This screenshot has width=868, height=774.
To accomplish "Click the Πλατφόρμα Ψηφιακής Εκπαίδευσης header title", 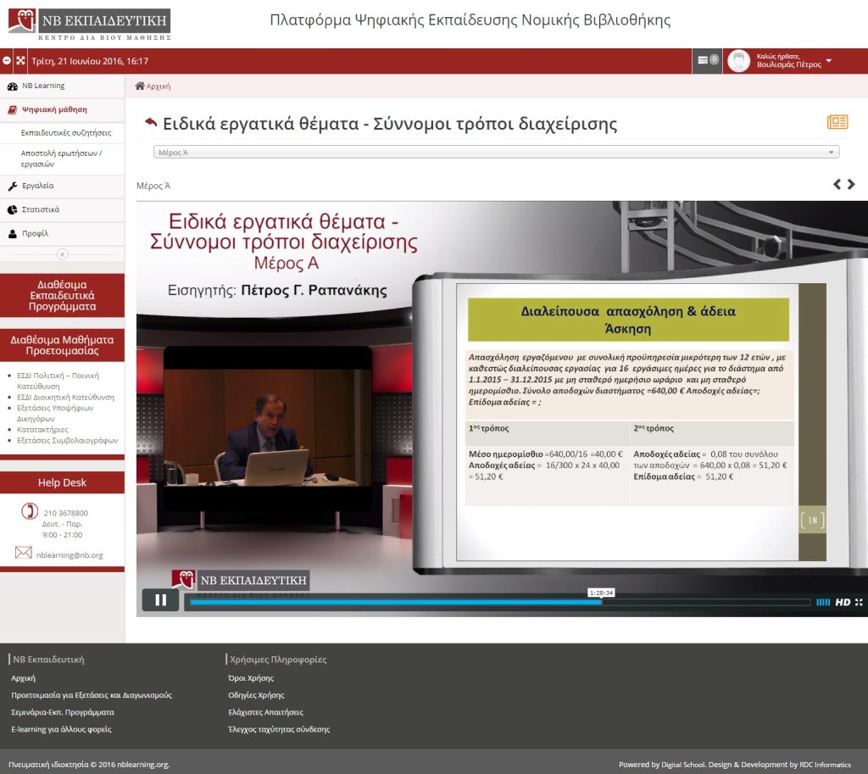I will (x=470, y=20).
